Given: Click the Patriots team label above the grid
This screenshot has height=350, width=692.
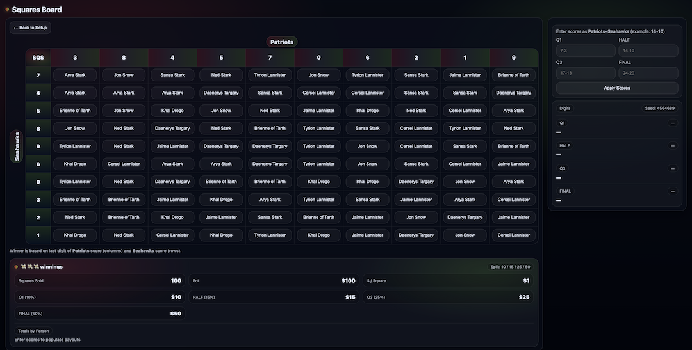Looking at the screenshot, I should [281, 42].
